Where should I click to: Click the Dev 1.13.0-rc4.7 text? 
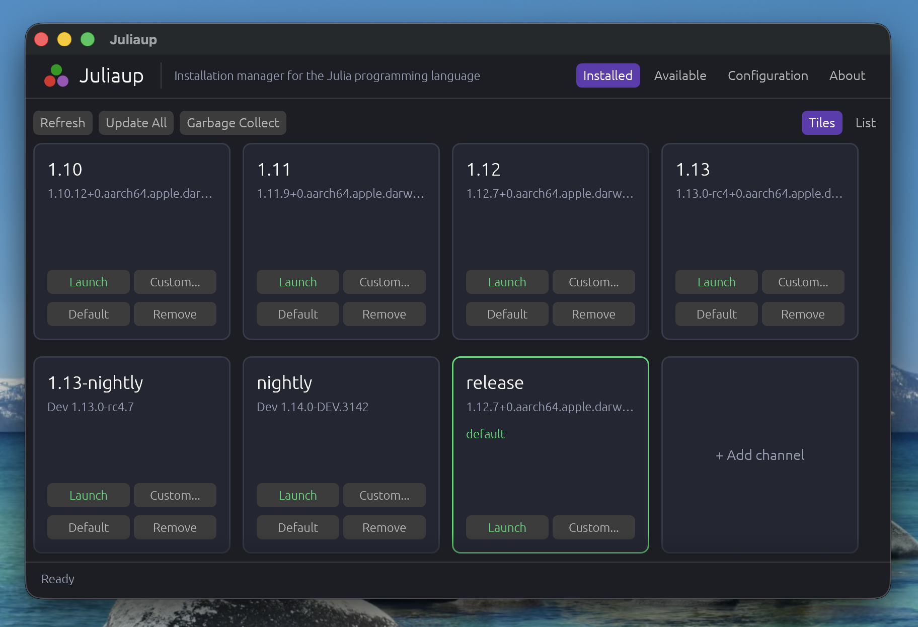pyautogui.click(x=91, y=407)
